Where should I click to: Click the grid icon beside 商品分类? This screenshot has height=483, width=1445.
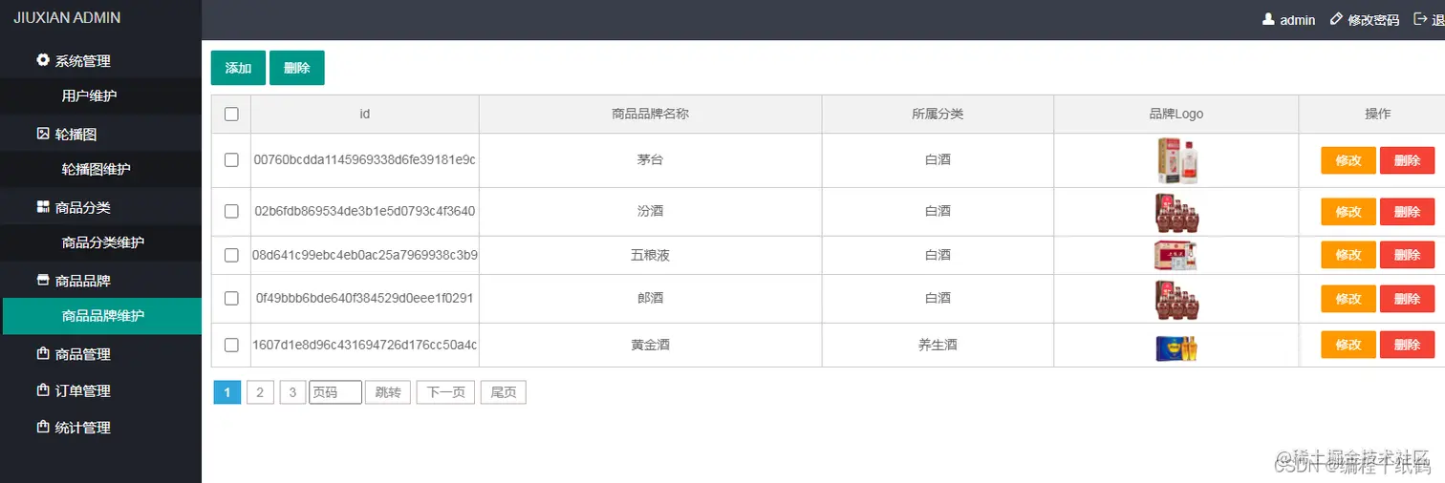click(x=43, y=207)
